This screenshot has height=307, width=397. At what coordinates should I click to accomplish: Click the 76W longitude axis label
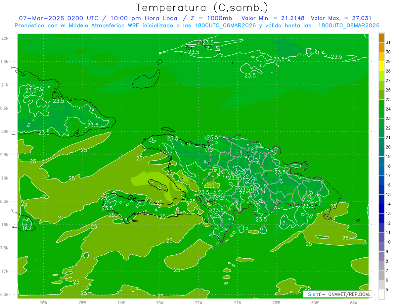(43, 302)
